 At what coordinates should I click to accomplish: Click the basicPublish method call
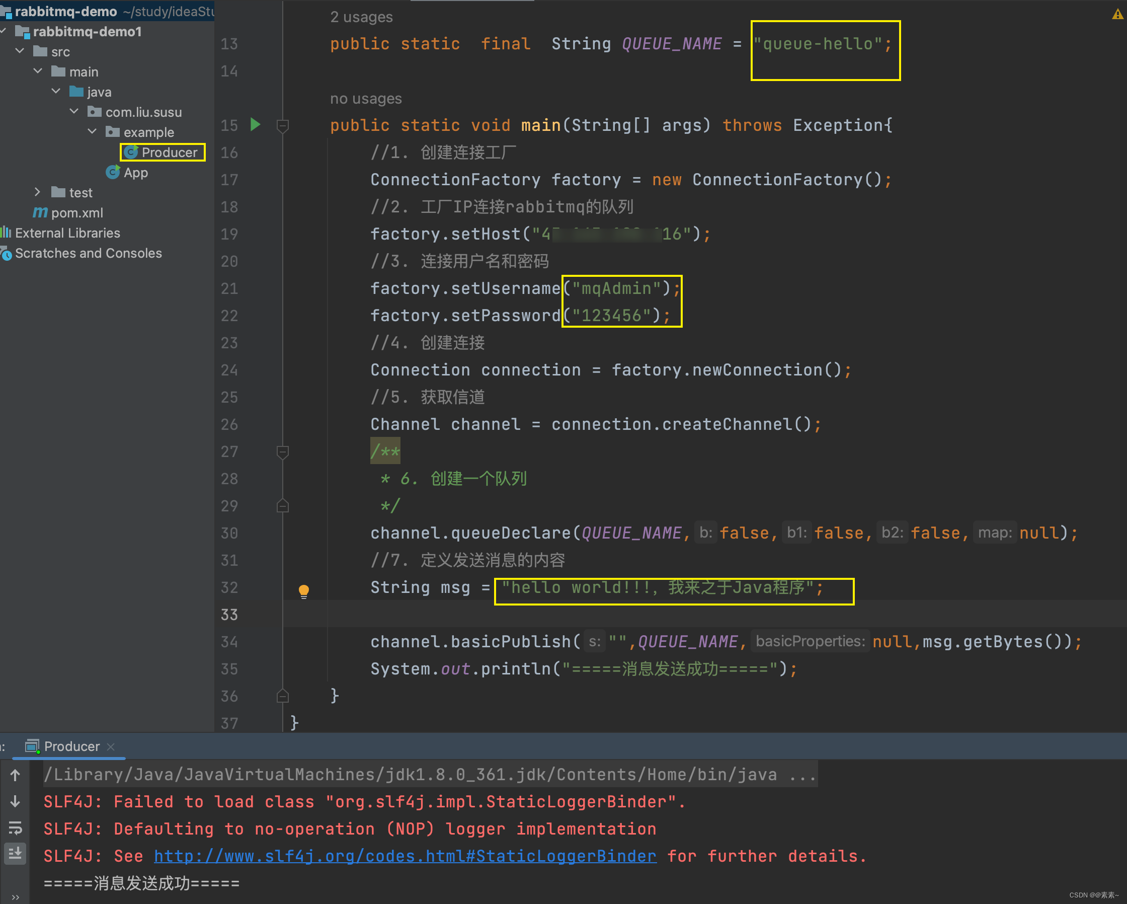[511, 642]
